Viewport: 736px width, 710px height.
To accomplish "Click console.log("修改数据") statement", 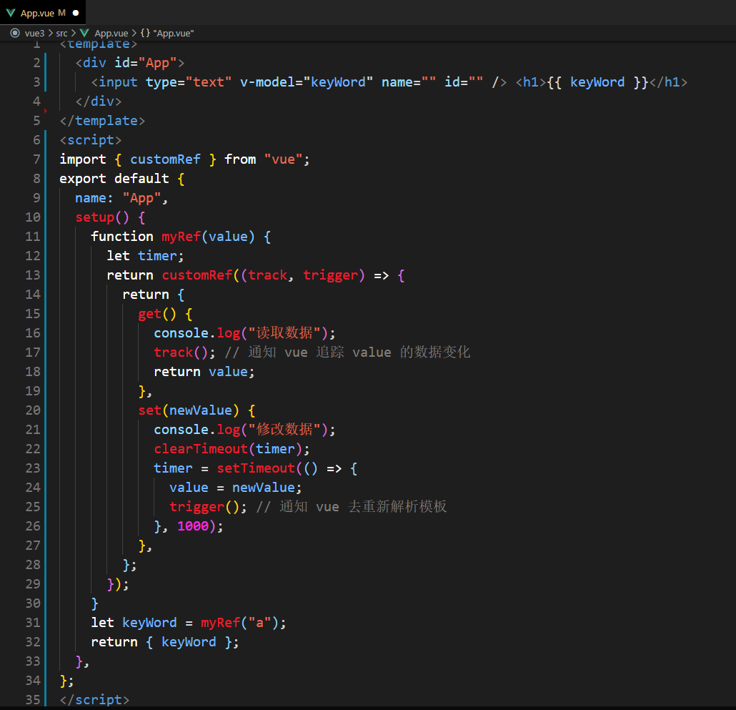I will [x=244, y=429].
